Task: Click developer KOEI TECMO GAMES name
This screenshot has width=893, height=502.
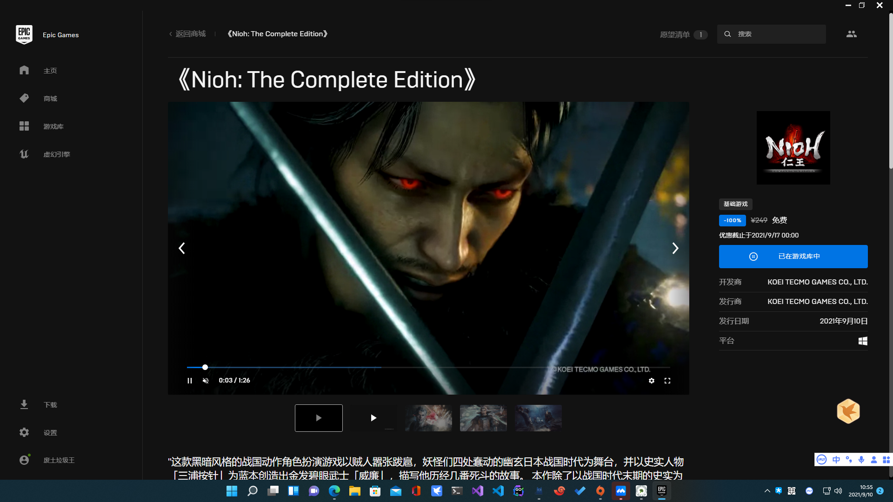Action: [x=817, y=282]
